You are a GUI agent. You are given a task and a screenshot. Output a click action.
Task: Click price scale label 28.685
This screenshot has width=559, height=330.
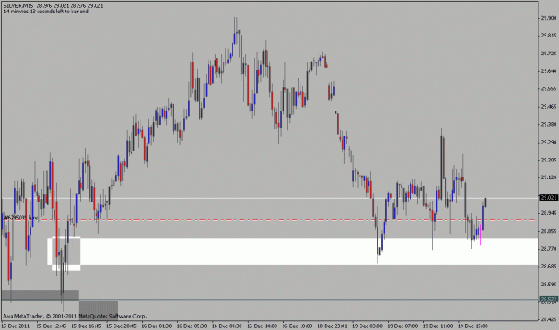[x=548, y=267]
